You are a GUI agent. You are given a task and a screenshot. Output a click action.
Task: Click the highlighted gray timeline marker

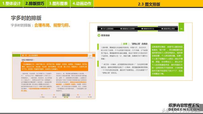pyautogui.click(x=66, y=95)
